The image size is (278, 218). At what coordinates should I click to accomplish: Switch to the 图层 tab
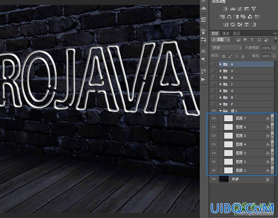(215, 33)
